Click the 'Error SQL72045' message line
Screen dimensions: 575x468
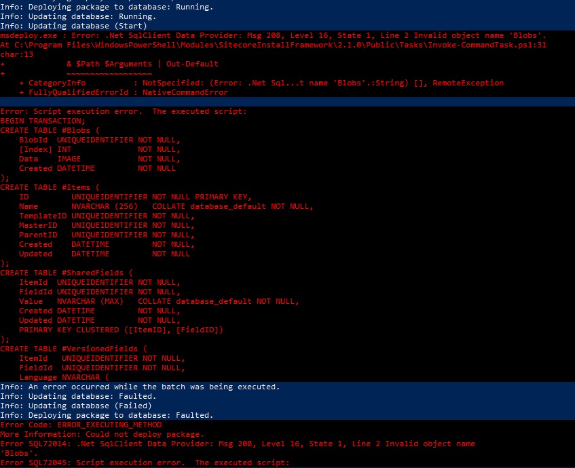(145, 463)
